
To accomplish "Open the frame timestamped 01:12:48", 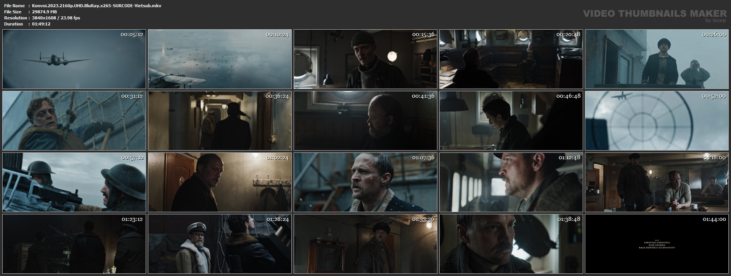I will (511, 182).
